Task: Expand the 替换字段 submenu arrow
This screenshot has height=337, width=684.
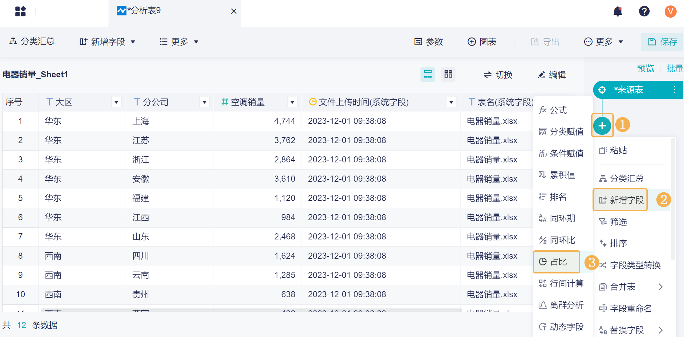Action: click(661, 330)
